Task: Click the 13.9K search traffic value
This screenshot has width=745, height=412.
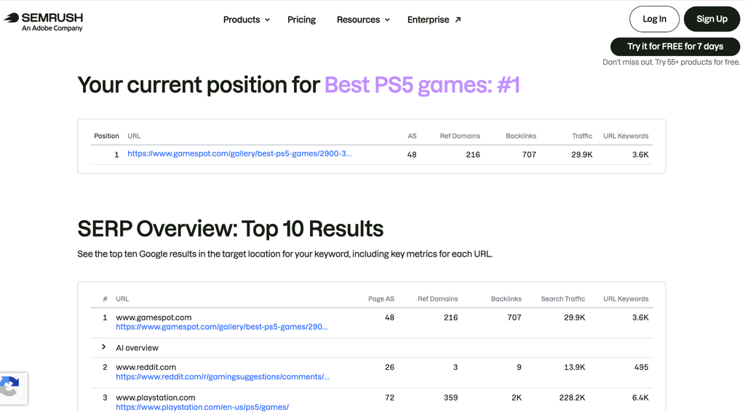Action: point(575,367)
